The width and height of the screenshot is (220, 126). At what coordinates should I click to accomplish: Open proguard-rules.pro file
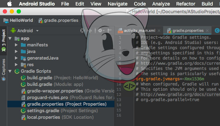pos(71,98)
